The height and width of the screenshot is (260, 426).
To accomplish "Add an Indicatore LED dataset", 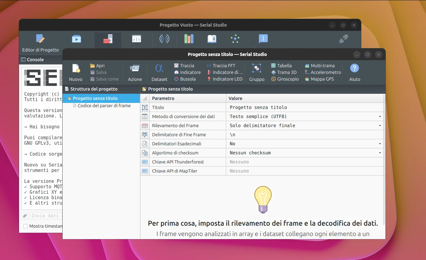I will point(225,79).
